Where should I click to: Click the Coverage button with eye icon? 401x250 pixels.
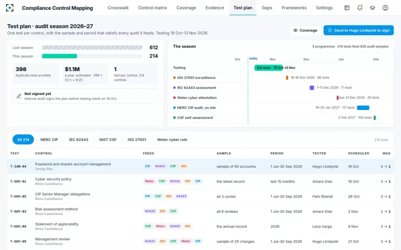click(x=305, y=30)
